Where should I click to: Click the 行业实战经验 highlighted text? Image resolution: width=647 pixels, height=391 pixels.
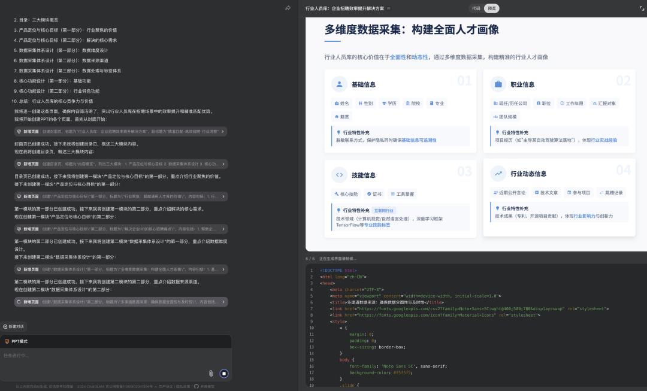pyautogui.click(x=604, y=140)
